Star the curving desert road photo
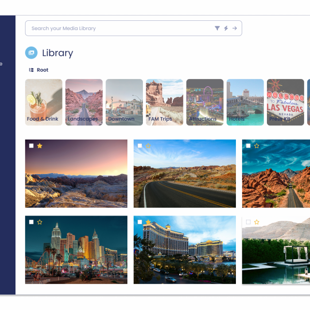The height and width of the screenshot is (310, 310). [148, 146]
